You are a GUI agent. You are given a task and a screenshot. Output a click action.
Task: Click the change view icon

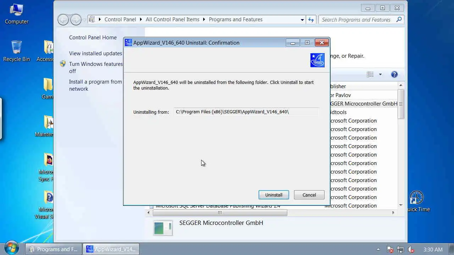pos(370,74)
